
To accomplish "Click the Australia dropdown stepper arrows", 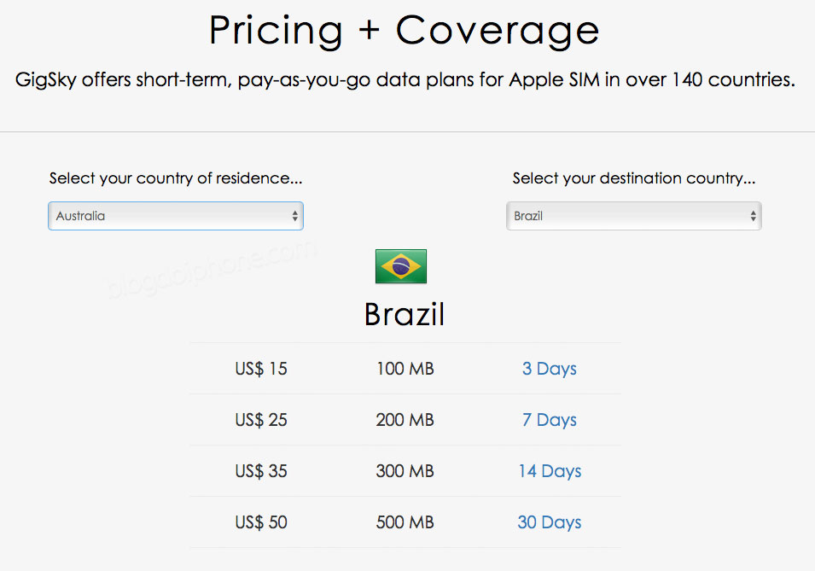I will click(x=294, y=216).
